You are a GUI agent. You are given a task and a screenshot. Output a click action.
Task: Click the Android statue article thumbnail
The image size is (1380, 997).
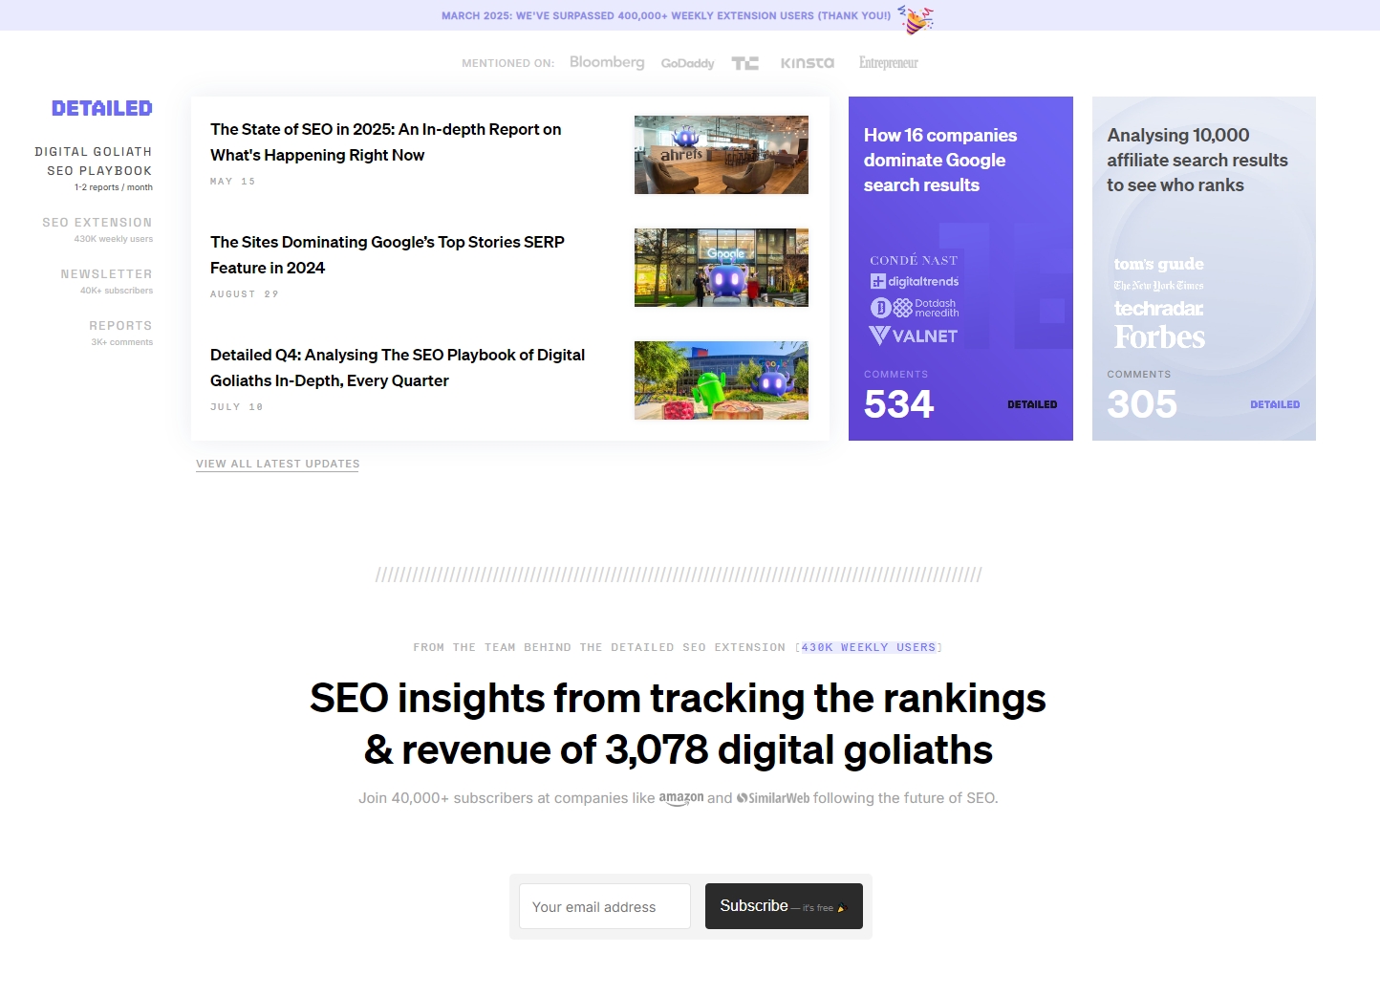[x=722, y=380]
